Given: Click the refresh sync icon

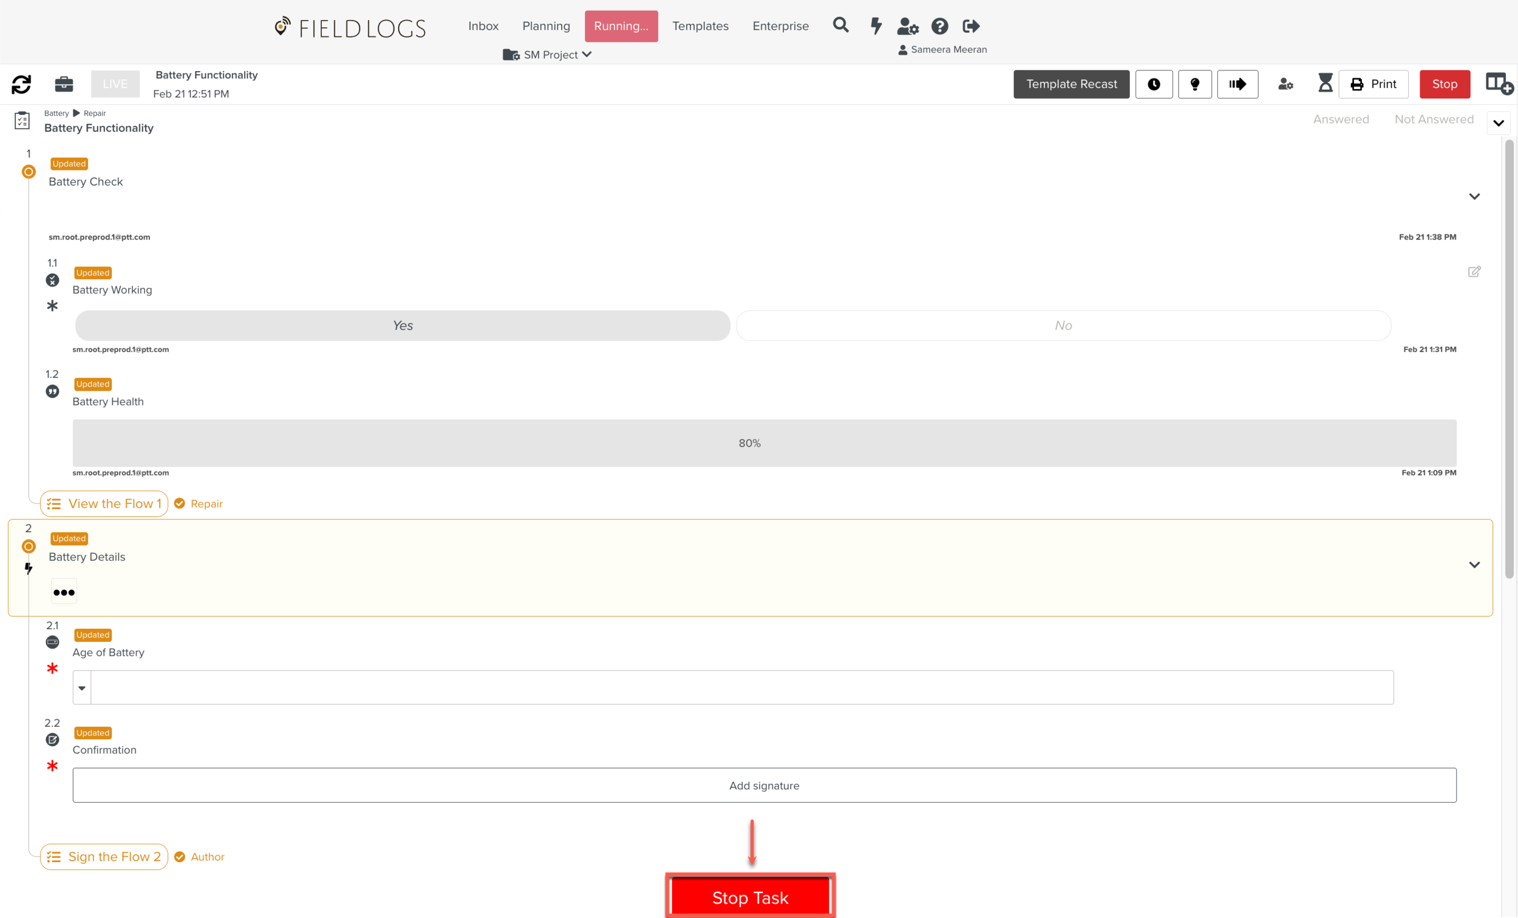Looking at the screenshot, I should click(x=22, y=84).
